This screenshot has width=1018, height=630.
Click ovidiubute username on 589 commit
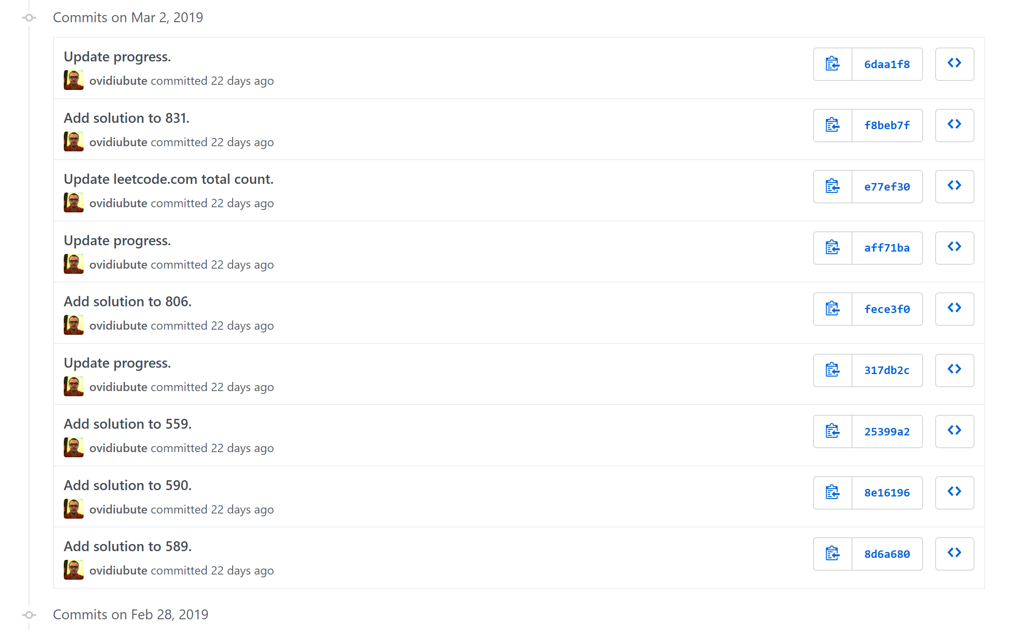118,571
